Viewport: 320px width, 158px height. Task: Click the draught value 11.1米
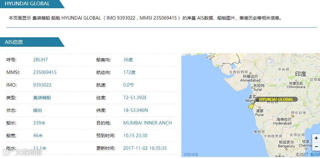[40, 148]
